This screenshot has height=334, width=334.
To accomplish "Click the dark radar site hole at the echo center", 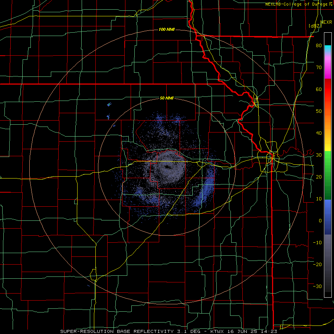I will click(167, 167).
